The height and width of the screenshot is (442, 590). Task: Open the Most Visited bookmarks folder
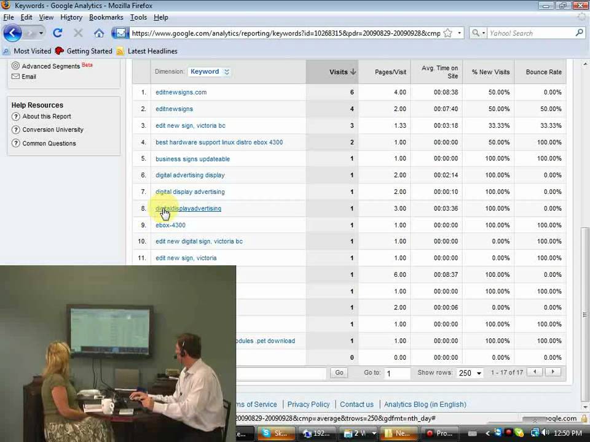coord(27,51)
